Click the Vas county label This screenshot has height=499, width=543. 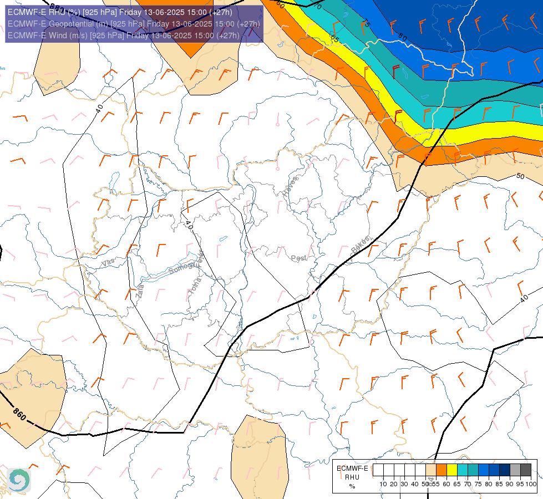pyautogui.click(x=108, y=262)
